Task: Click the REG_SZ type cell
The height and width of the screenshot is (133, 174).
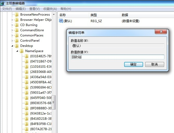Action: (x=96, y=21)
